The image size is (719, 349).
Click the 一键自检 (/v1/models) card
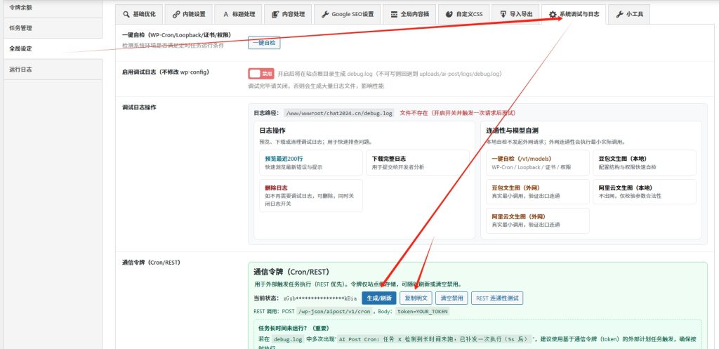[x=538, y=162]
